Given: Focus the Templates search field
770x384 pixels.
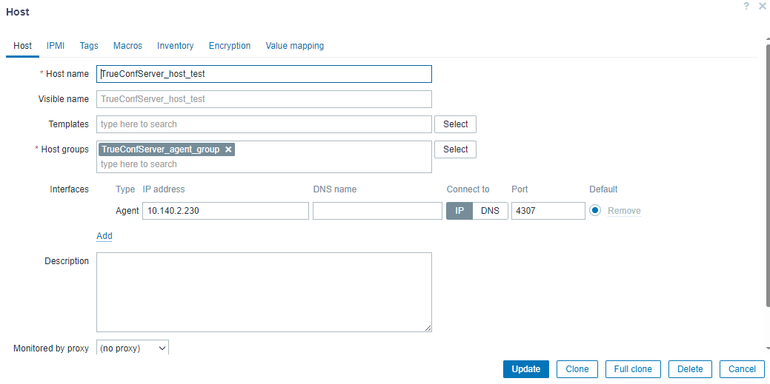Looking at the screenshot, I should (264, 124).
